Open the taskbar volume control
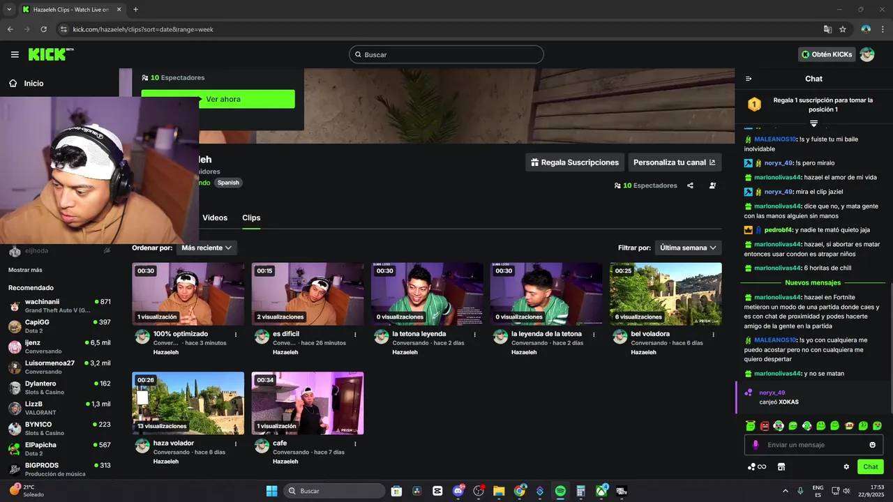Screen dimensions: 893x502 coord(846,491)
